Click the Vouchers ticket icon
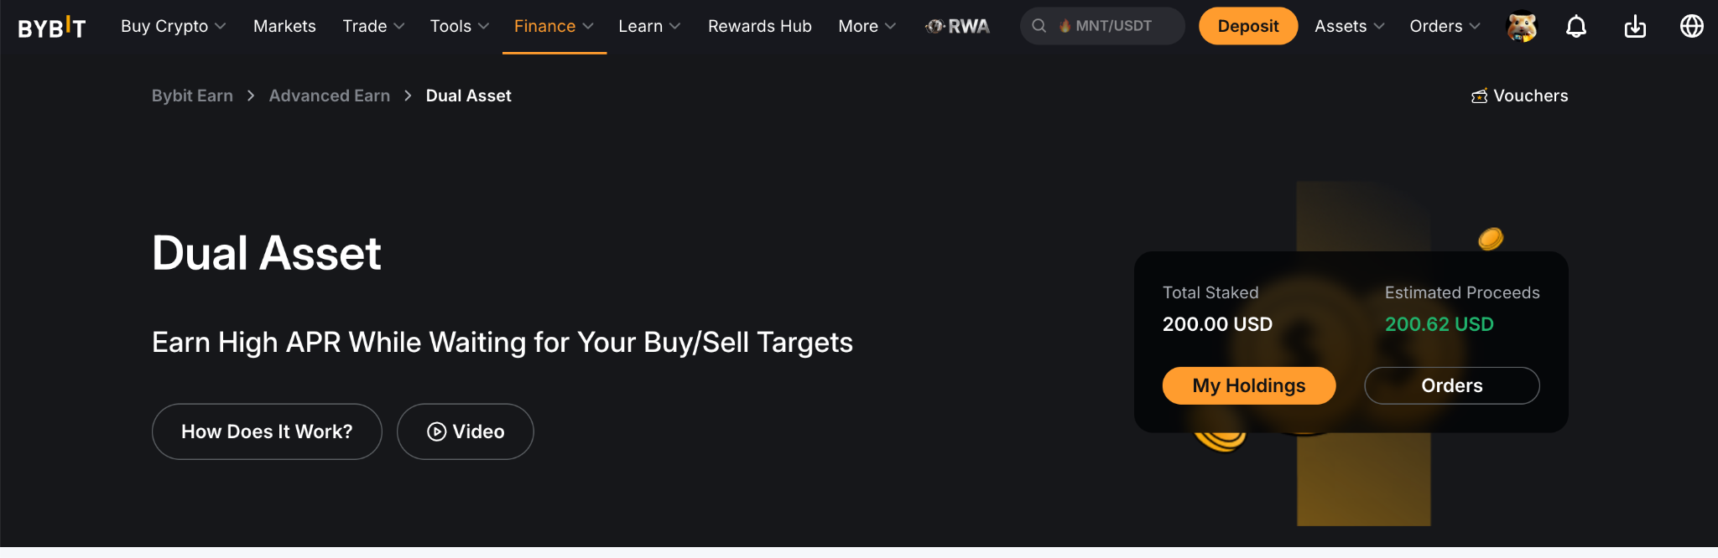The width and height of the screenshot is (1718, 558). [1480, 96]
